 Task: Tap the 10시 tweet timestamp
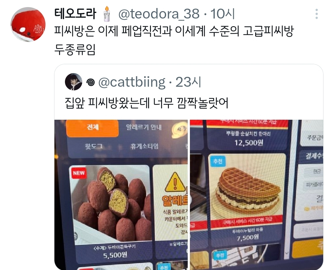pyautogui.click(x=223, y=14)
